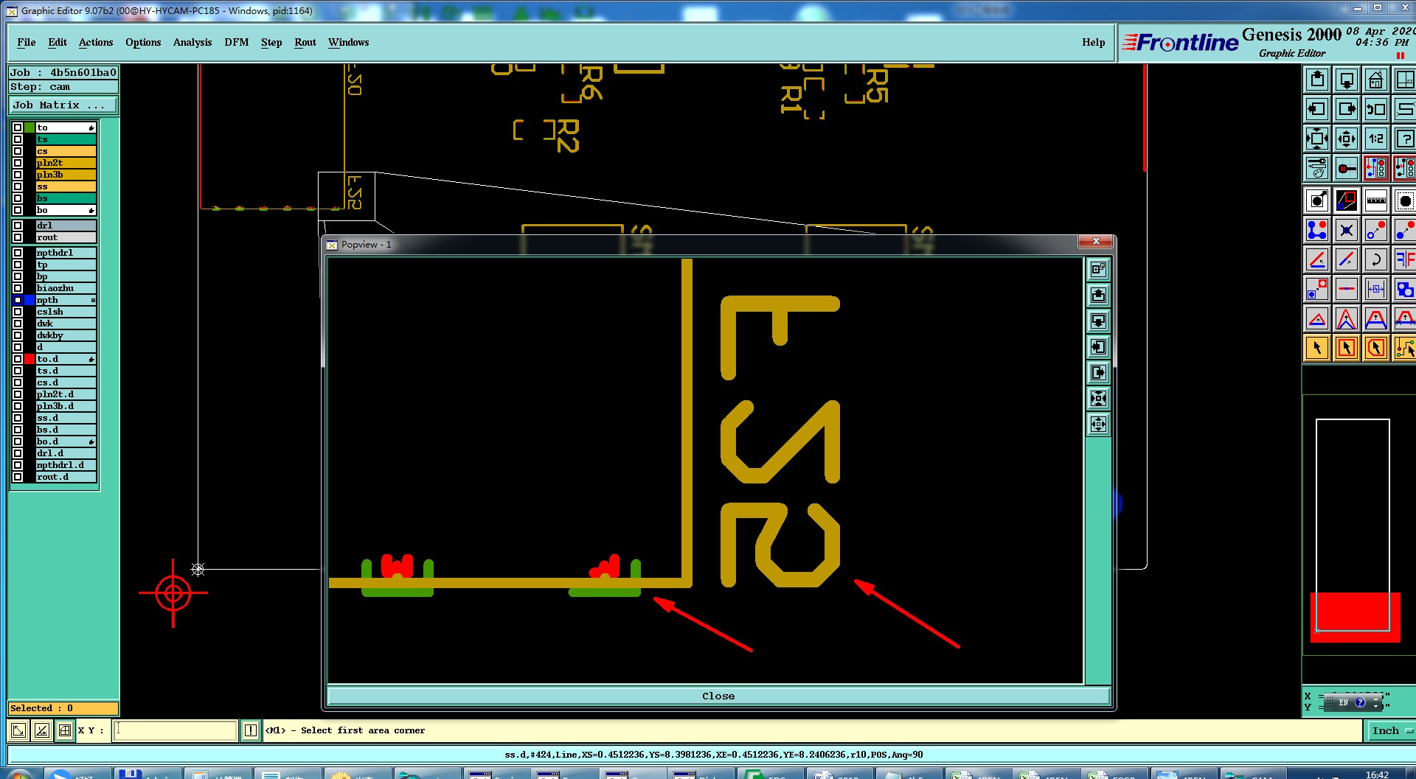Click the X Y coordinate input field

click(176, 730)
